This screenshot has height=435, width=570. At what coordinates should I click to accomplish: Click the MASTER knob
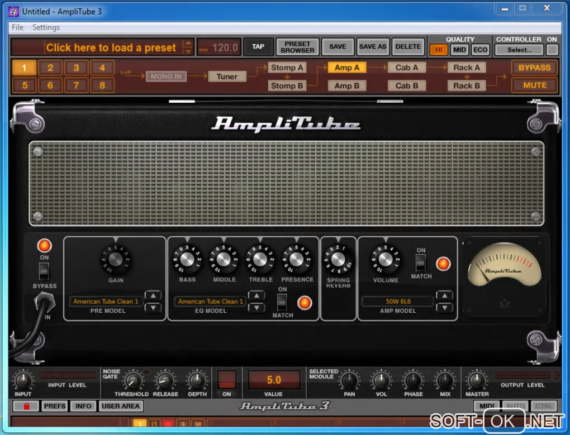point(477,380)
